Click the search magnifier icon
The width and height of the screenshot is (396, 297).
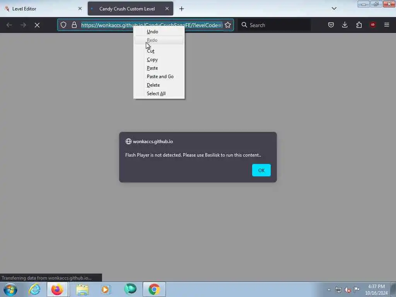[x=244, y=25]
